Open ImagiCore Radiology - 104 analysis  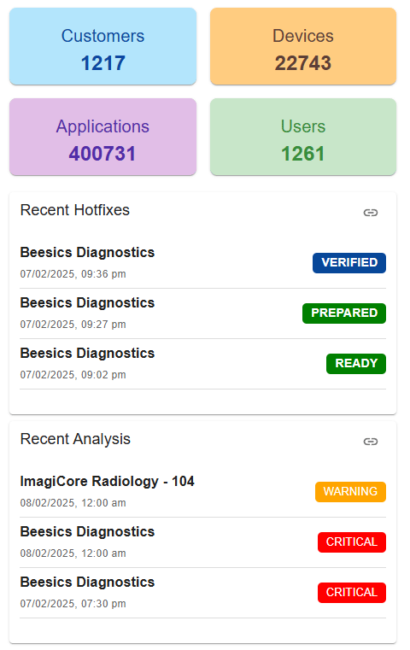tap(202, 492)
